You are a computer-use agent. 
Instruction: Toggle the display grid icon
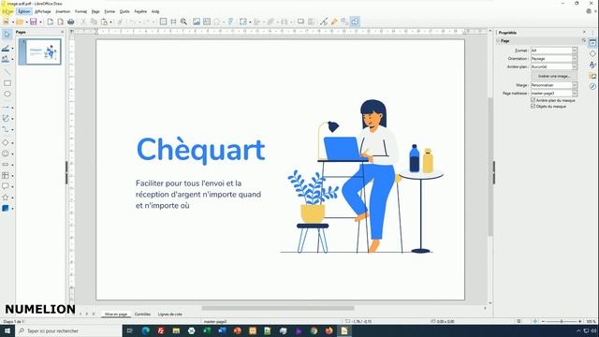click(x=163, y=22)
